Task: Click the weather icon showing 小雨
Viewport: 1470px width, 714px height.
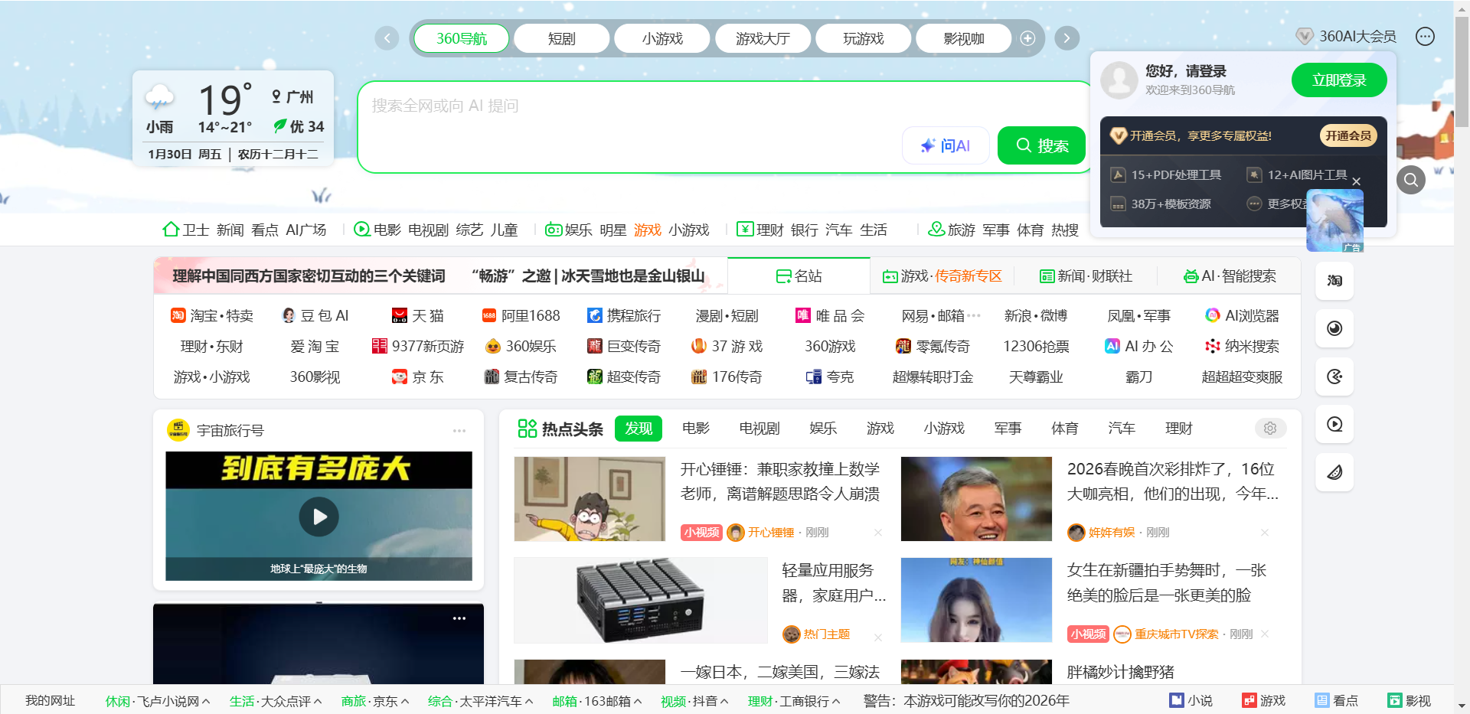Action: [x=159, y=98]
